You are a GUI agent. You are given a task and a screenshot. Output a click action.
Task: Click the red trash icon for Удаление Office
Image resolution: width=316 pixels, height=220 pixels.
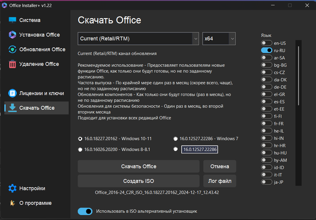13,64
